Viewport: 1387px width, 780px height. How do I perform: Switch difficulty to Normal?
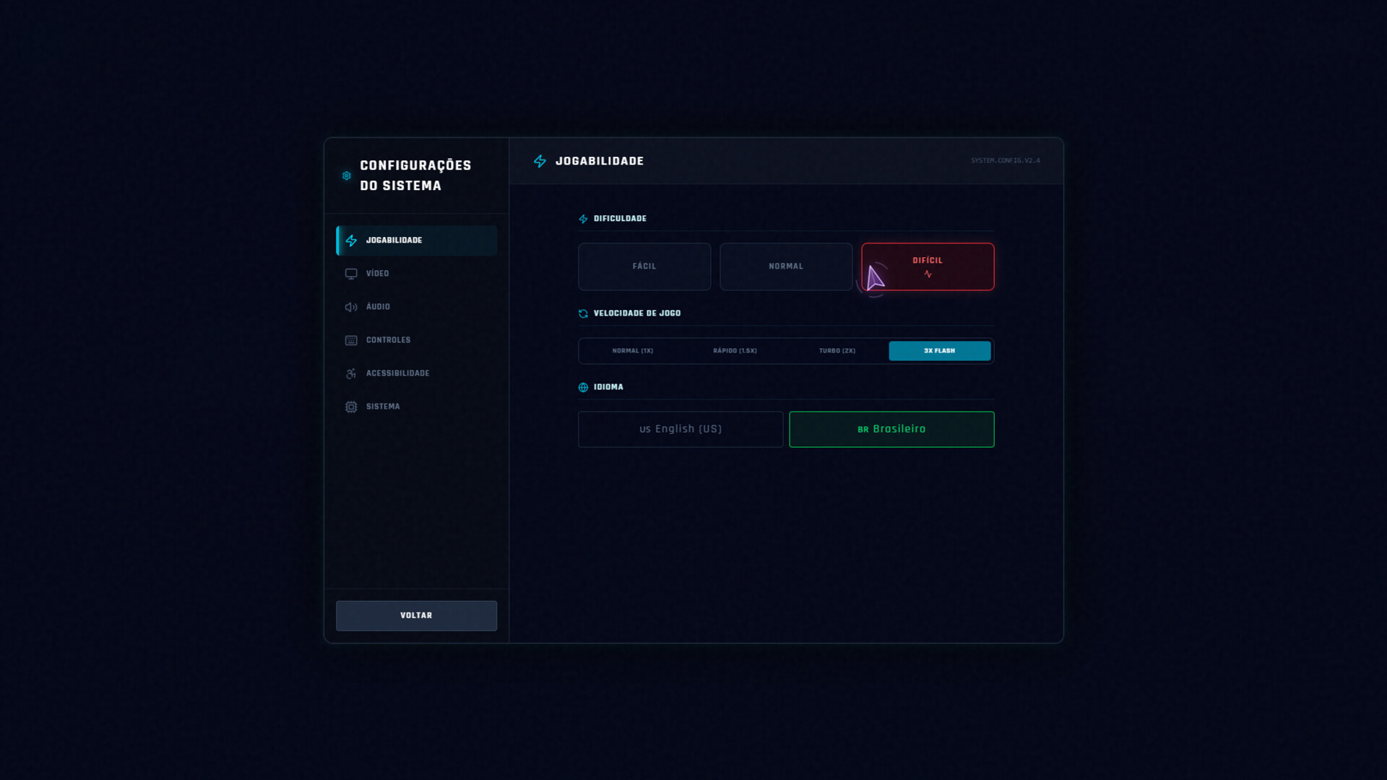[x=786, y=266]
